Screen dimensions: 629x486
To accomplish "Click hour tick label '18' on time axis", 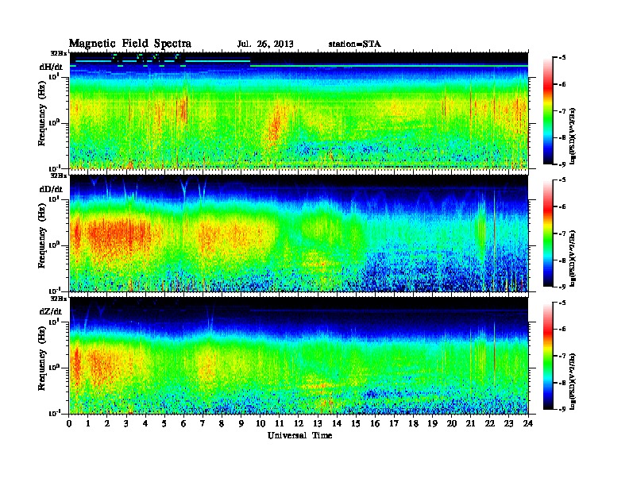I will [x=413, y=424].
